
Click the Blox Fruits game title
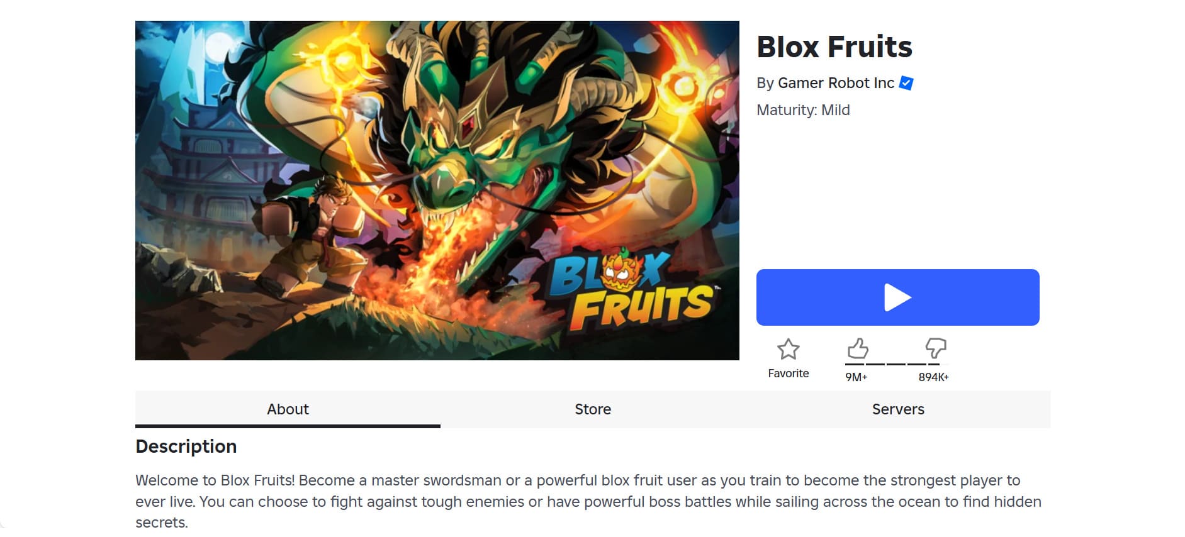[x=834, y=46]
